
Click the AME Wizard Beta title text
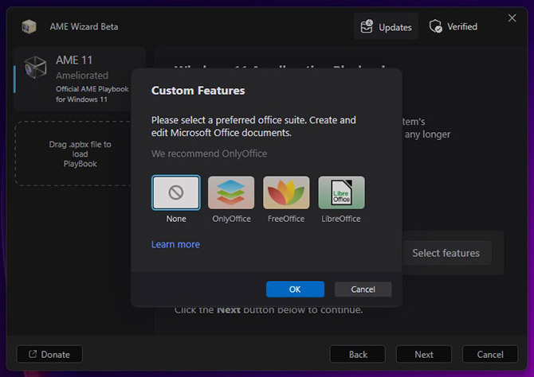coord(84,26)
